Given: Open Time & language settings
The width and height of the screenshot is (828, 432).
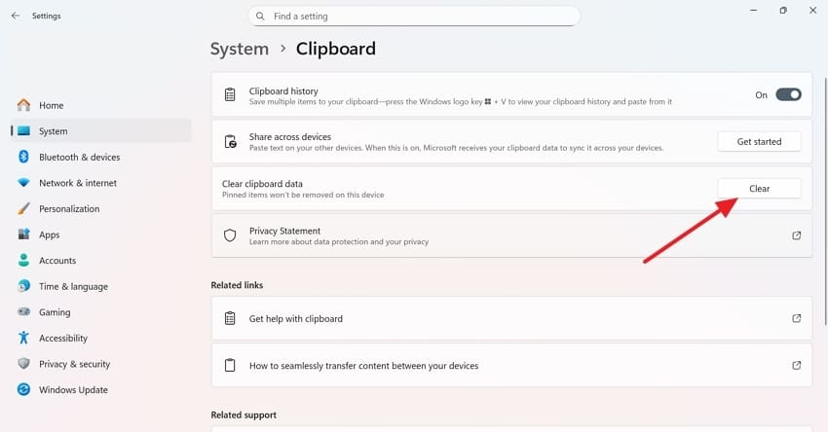Looking at the screenshot, I should pos(73,286).
